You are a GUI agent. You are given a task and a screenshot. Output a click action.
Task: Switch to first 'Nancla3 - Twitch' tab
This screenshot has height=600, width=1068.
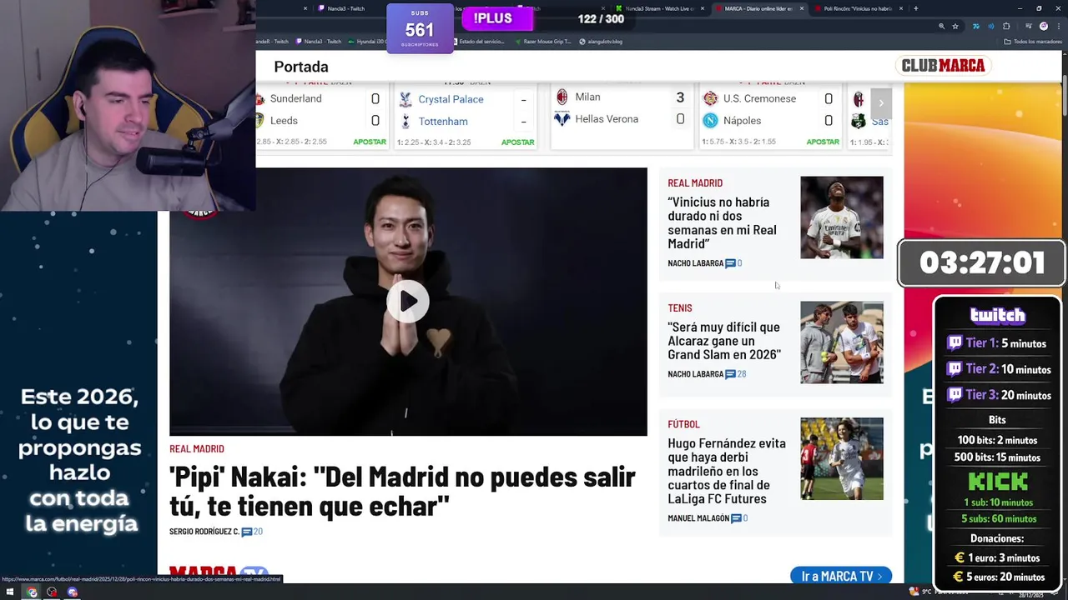[x=342, y=8]
